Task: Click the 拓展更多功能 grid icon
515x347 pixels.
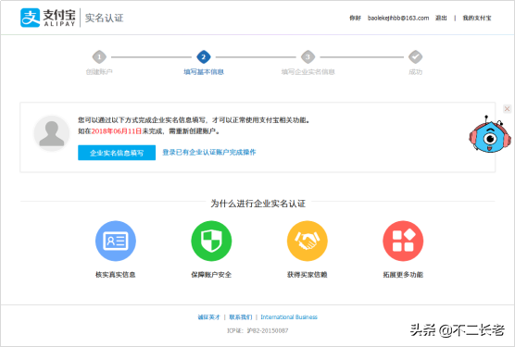Action: (403, 241)
